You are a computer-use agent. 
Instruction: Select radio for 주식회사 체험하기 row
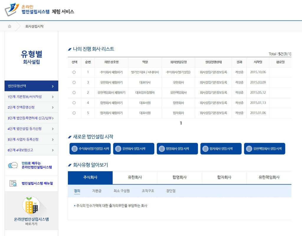(x=74, y=72)
